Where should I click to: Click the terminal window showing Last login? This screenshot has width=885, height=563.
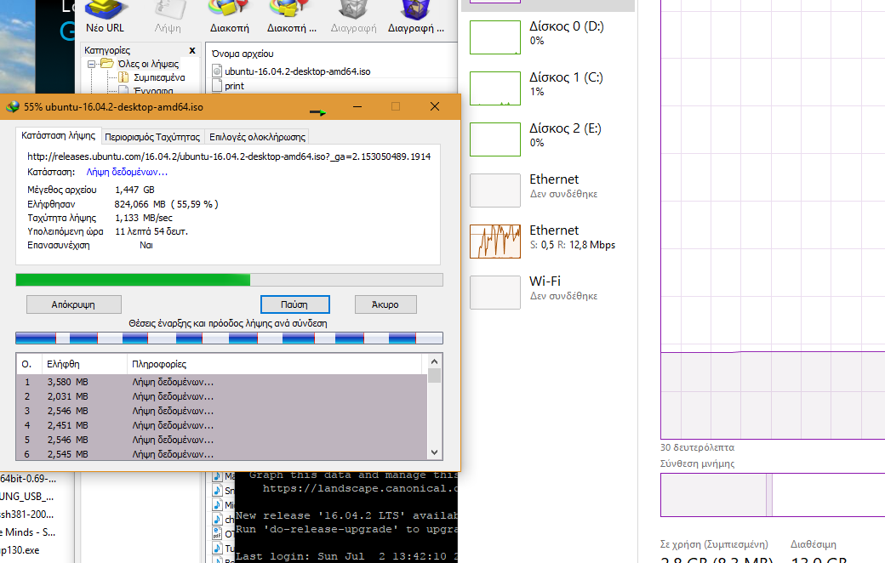345,517
